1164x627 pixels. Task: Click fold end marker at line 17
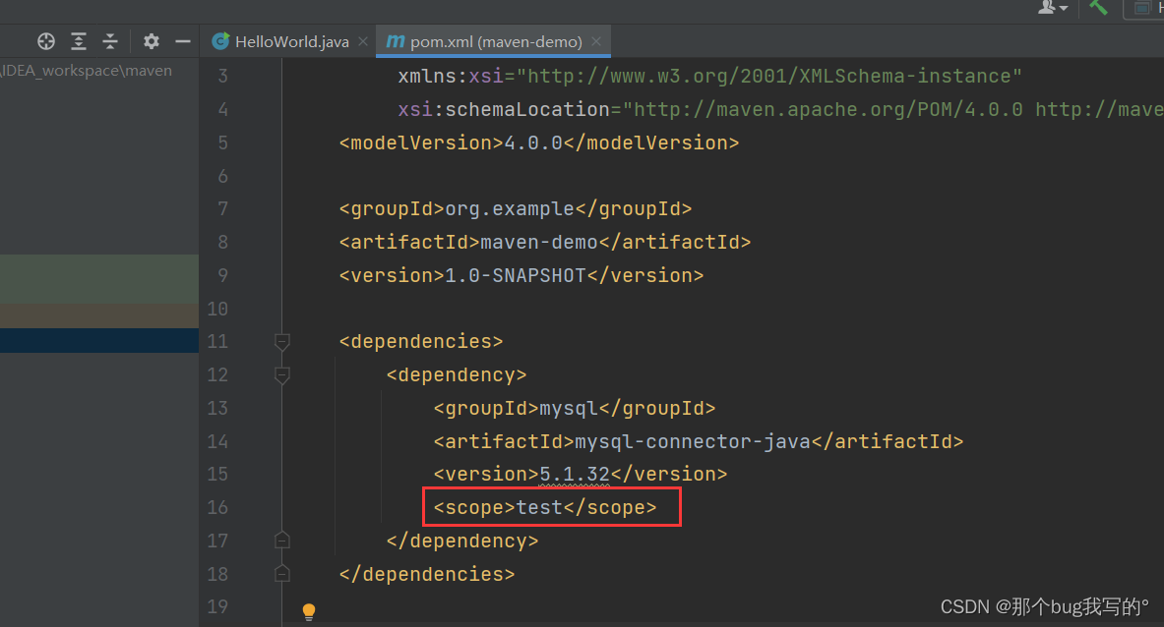pyautogui.click(x=282, y=541)
